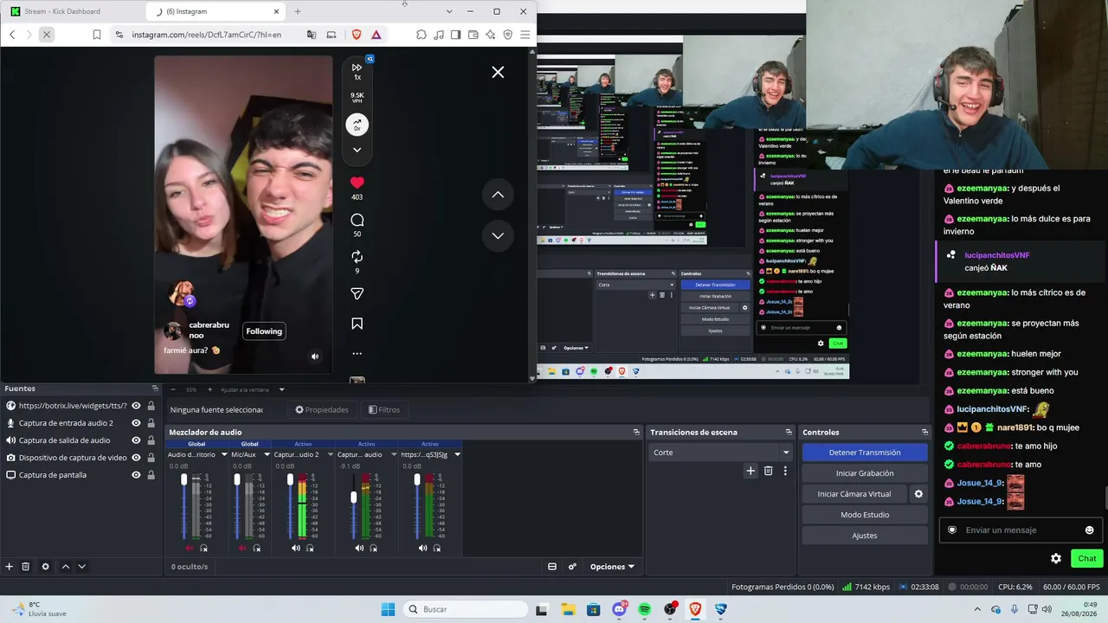Viewport: 1108px width, 623px height.
Task: Toggle the audio mixer layout icon
Action: (x=552, y=567)
